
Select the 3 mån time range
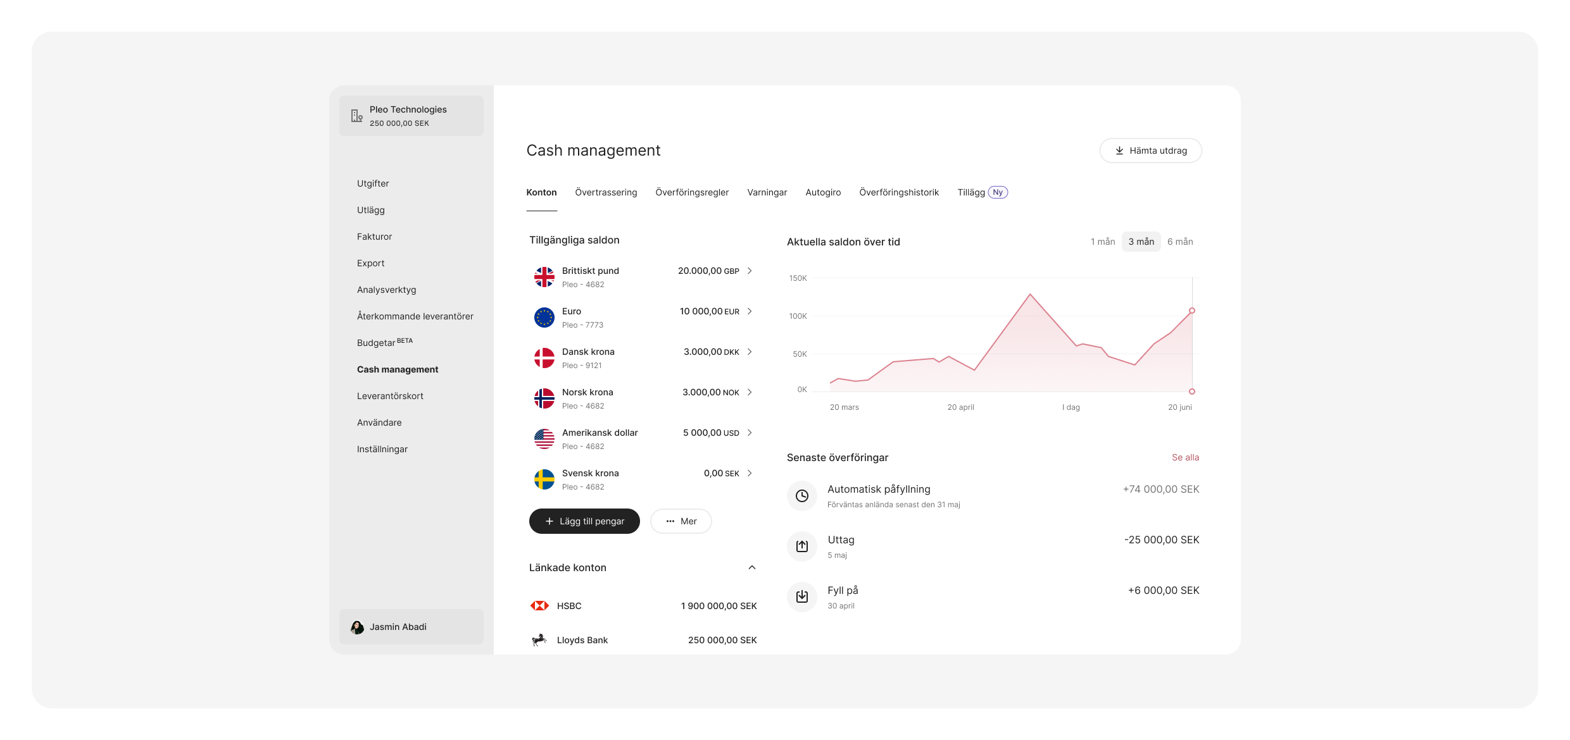[x=1141, y=242]
